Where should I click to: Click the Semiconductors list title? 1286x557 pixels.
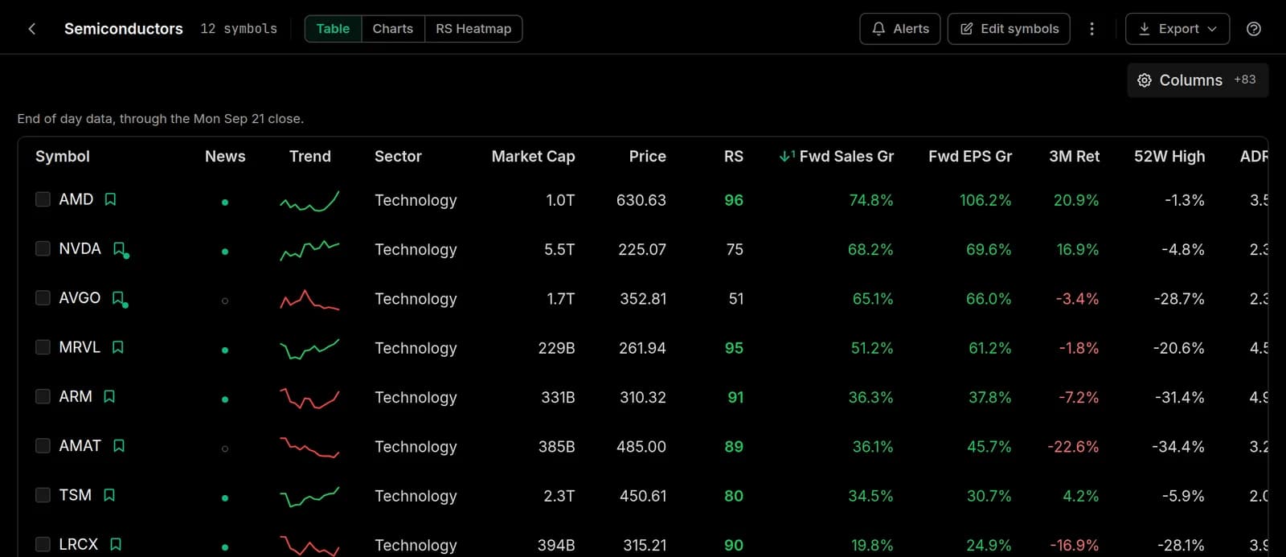click(x=124, y=29)
